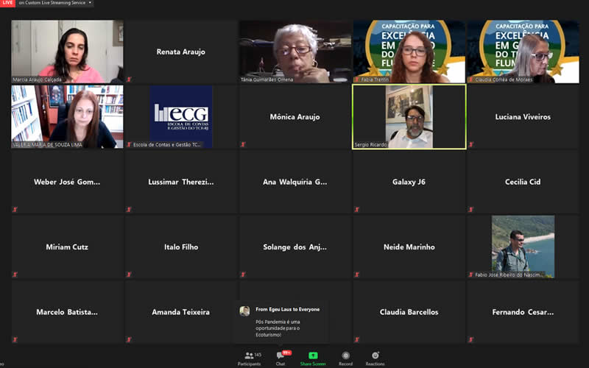Open the Chat panel

281,358
